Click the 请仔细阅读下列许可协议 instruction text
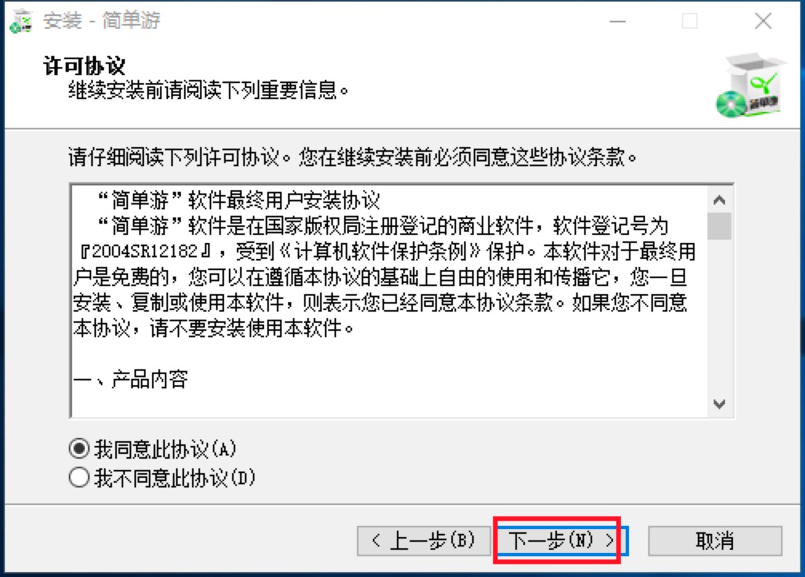Screen dimensions: 805x577 click(174, 157)
